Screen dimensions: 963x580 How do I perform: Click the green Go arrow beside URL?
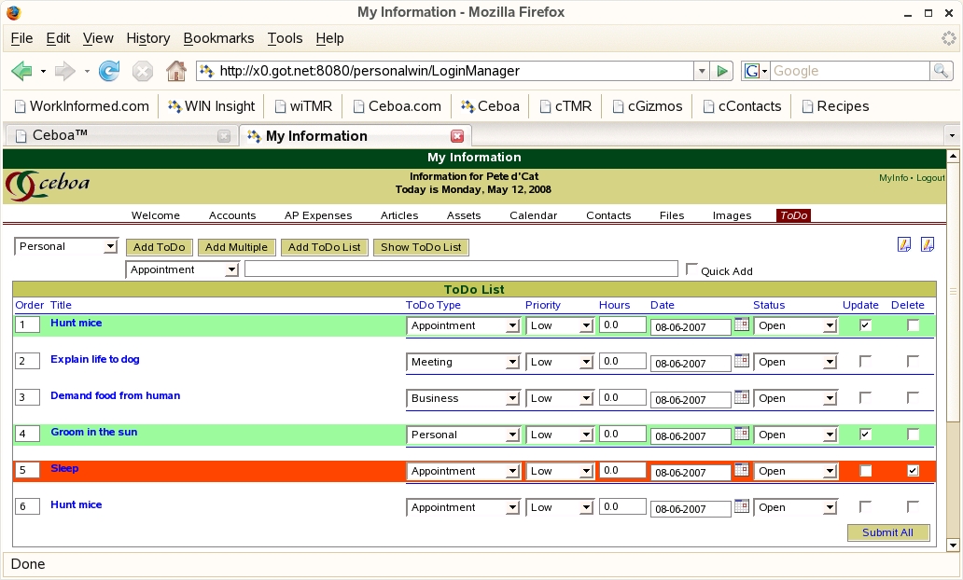click(x=721, y=71)
